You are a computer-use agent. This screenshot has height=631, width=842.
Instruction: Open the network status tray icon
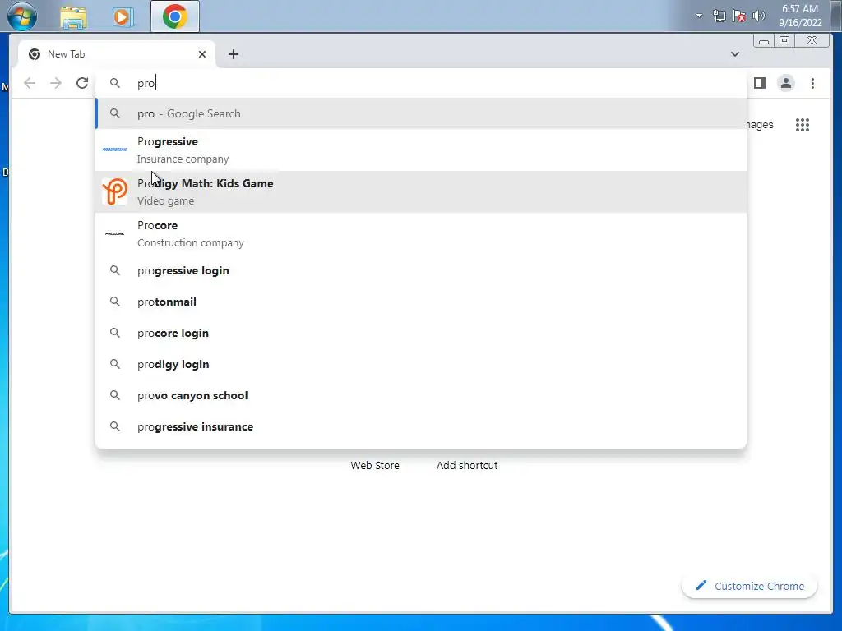click(x=719, y=16)
